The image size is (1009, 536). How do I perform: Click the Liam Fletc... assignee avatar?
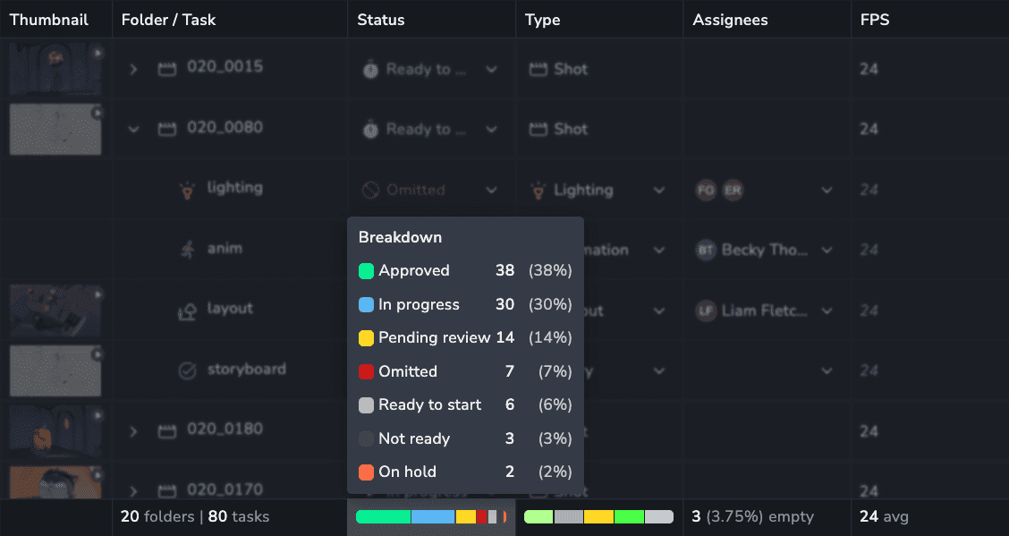click(x=706, y=311)
